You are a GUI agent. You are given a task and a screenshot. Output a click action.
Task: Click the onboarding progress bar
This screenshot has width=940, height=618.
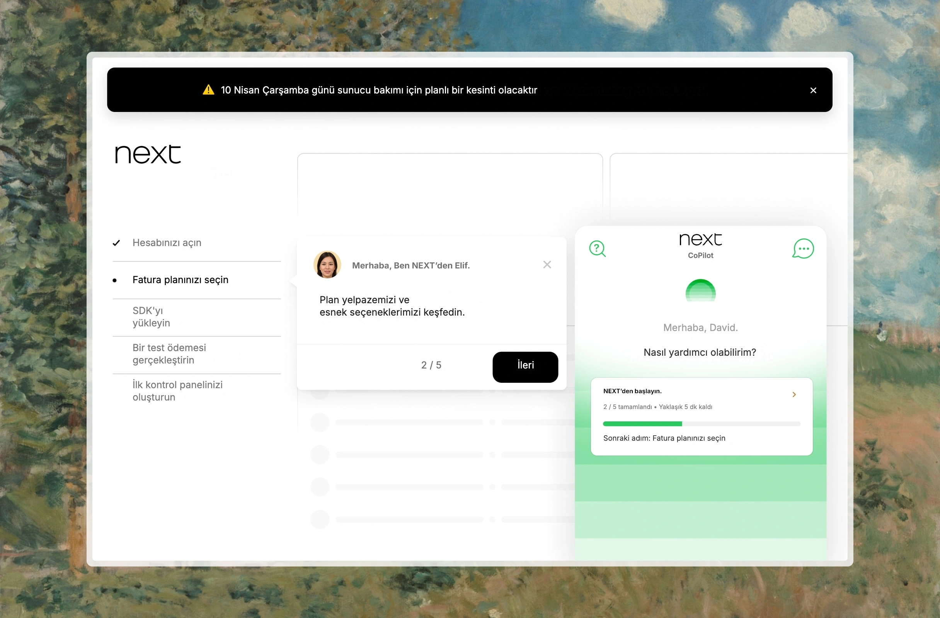(x=702, y=424)
